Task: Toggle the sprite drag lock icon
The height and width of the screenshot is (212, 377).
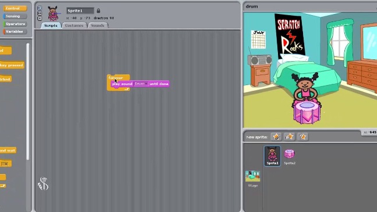Action: 98,11
